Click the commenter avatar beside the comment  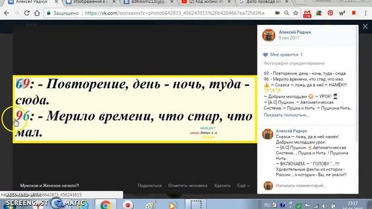pos(268,134)
